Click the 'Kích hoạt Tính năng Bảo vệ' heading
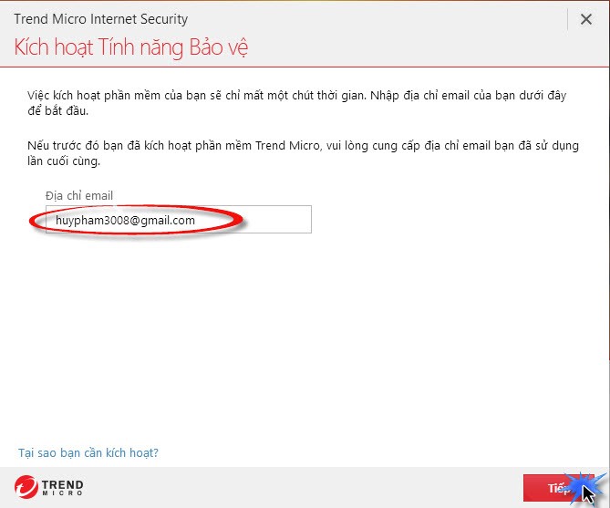 pyautogui.click(x=131, y=47)
